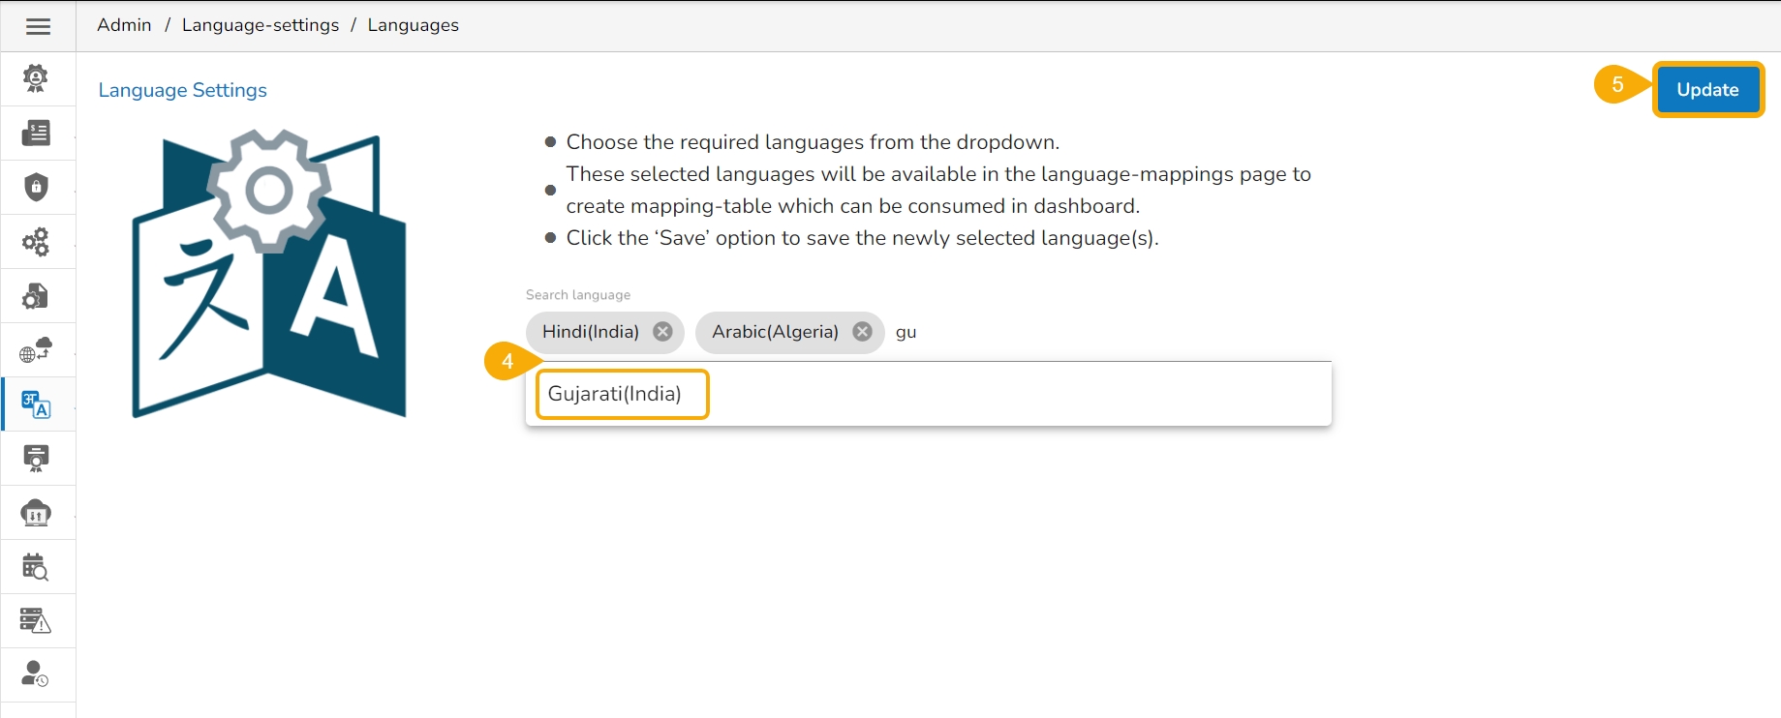Screen dimensions: 1781x718
Task: Click the billing card sidebar icon
Action: pyautogui.click(x=36, y=133)
